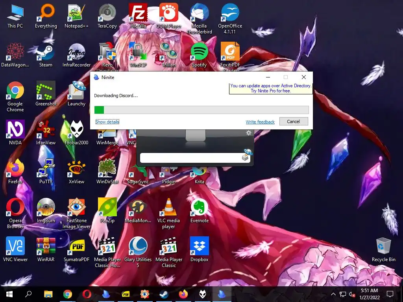Expand Show details in Ninite installer
This screenshot has height=302, width=403.
tap(107, 122)
